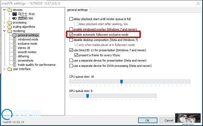Click the CPU queue size slider handle
The image size is (203, 126).
click(121, 82)
